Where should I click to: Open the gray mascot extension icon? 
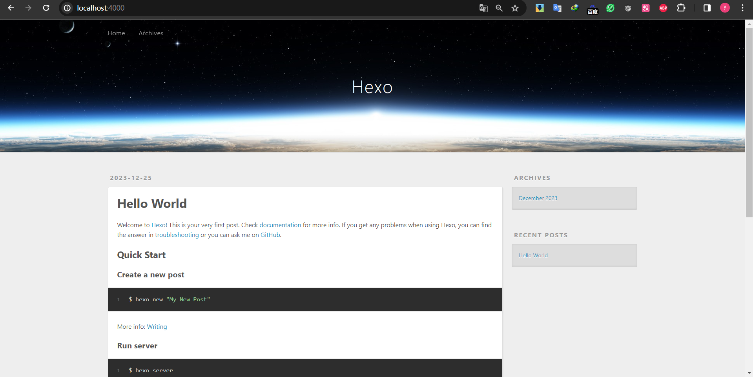pyautogui.click(x=628, y=8)
